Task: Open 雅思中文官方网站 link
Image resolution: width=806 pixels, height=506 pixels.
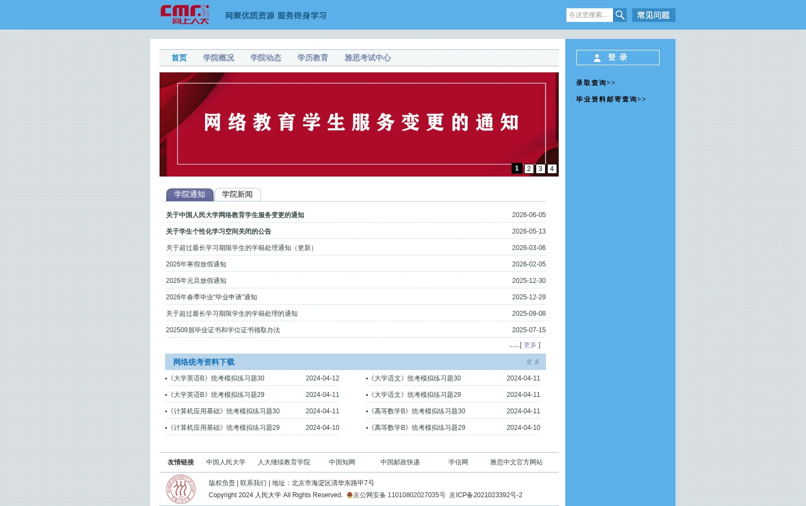Action: coord(516,462)
